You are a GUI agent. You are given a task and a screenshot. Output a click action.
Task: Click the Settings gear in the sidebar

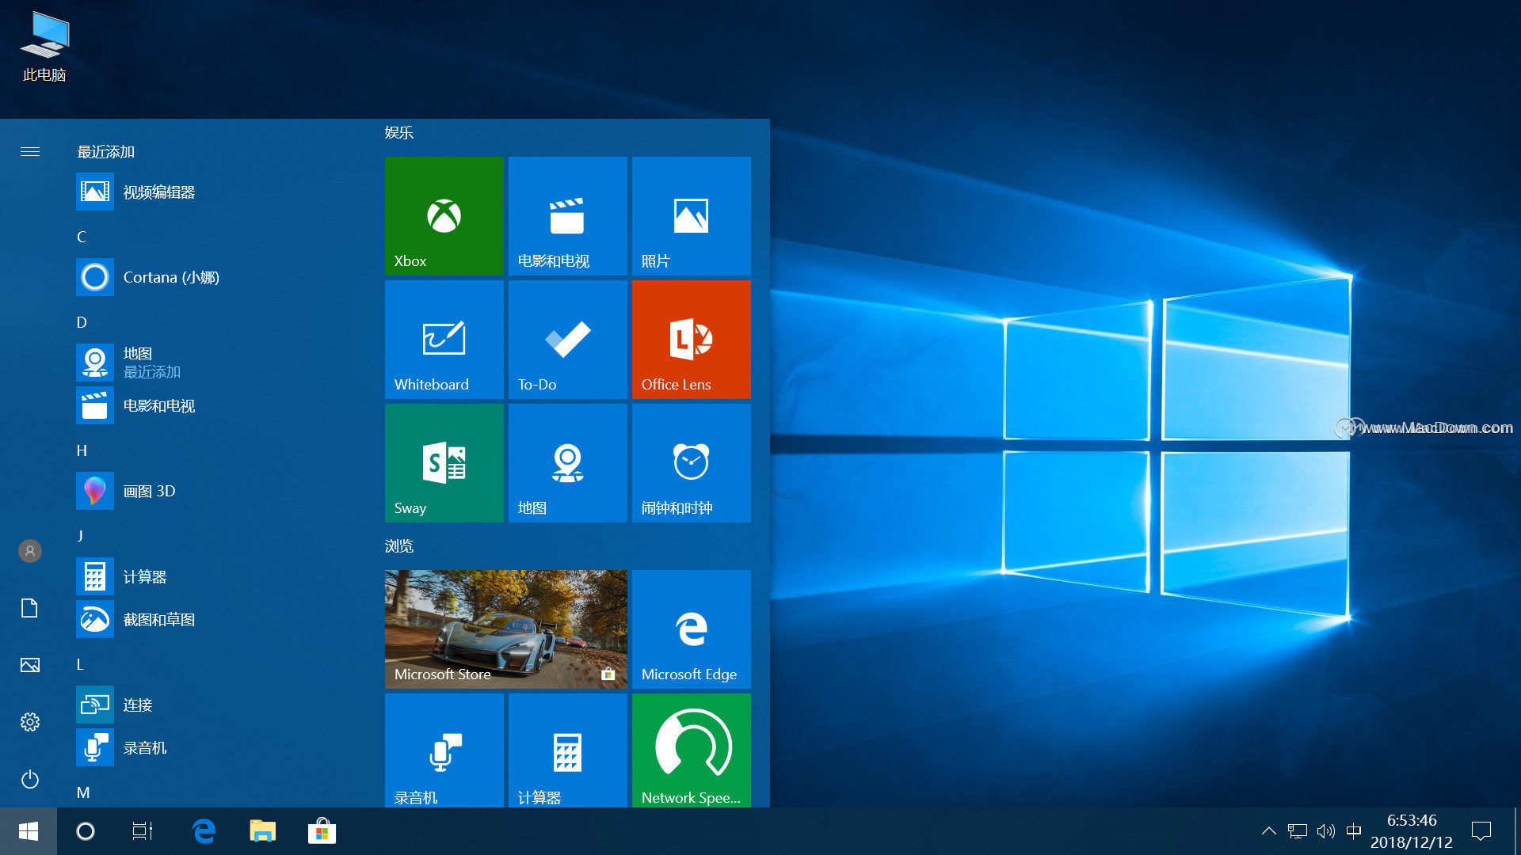coord(30,722)
